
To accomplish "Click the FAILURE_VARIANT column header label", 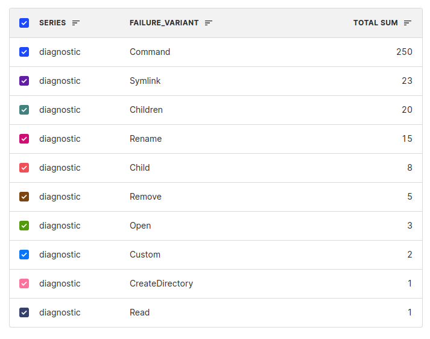I will point(164,23).
